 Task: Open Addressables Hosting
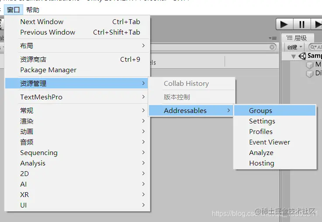tap(275, 163)
